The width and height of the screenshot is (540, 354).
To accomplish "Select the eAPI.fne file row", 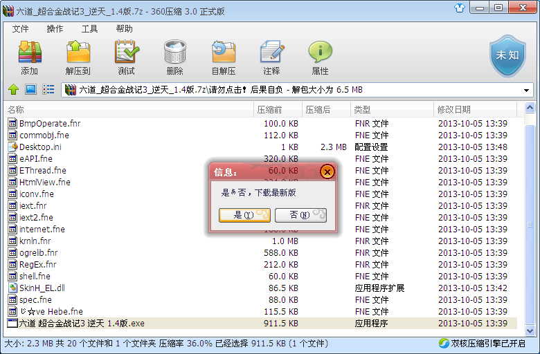I will pos(262,158).
